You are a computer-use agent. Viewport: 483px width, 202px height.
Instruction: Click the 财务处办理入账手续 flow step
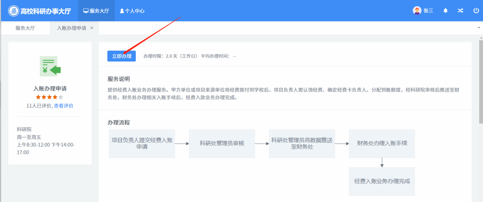[x=382, y=143]
